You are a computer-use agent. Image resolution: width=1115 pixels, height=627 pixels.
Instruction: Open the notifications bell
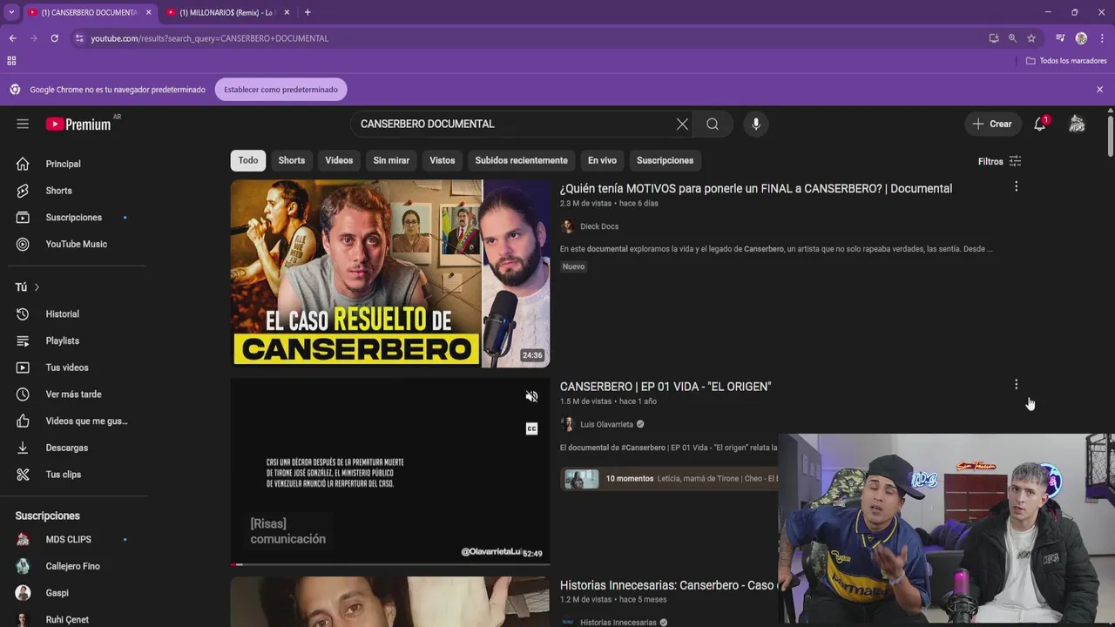point(1040,124)
